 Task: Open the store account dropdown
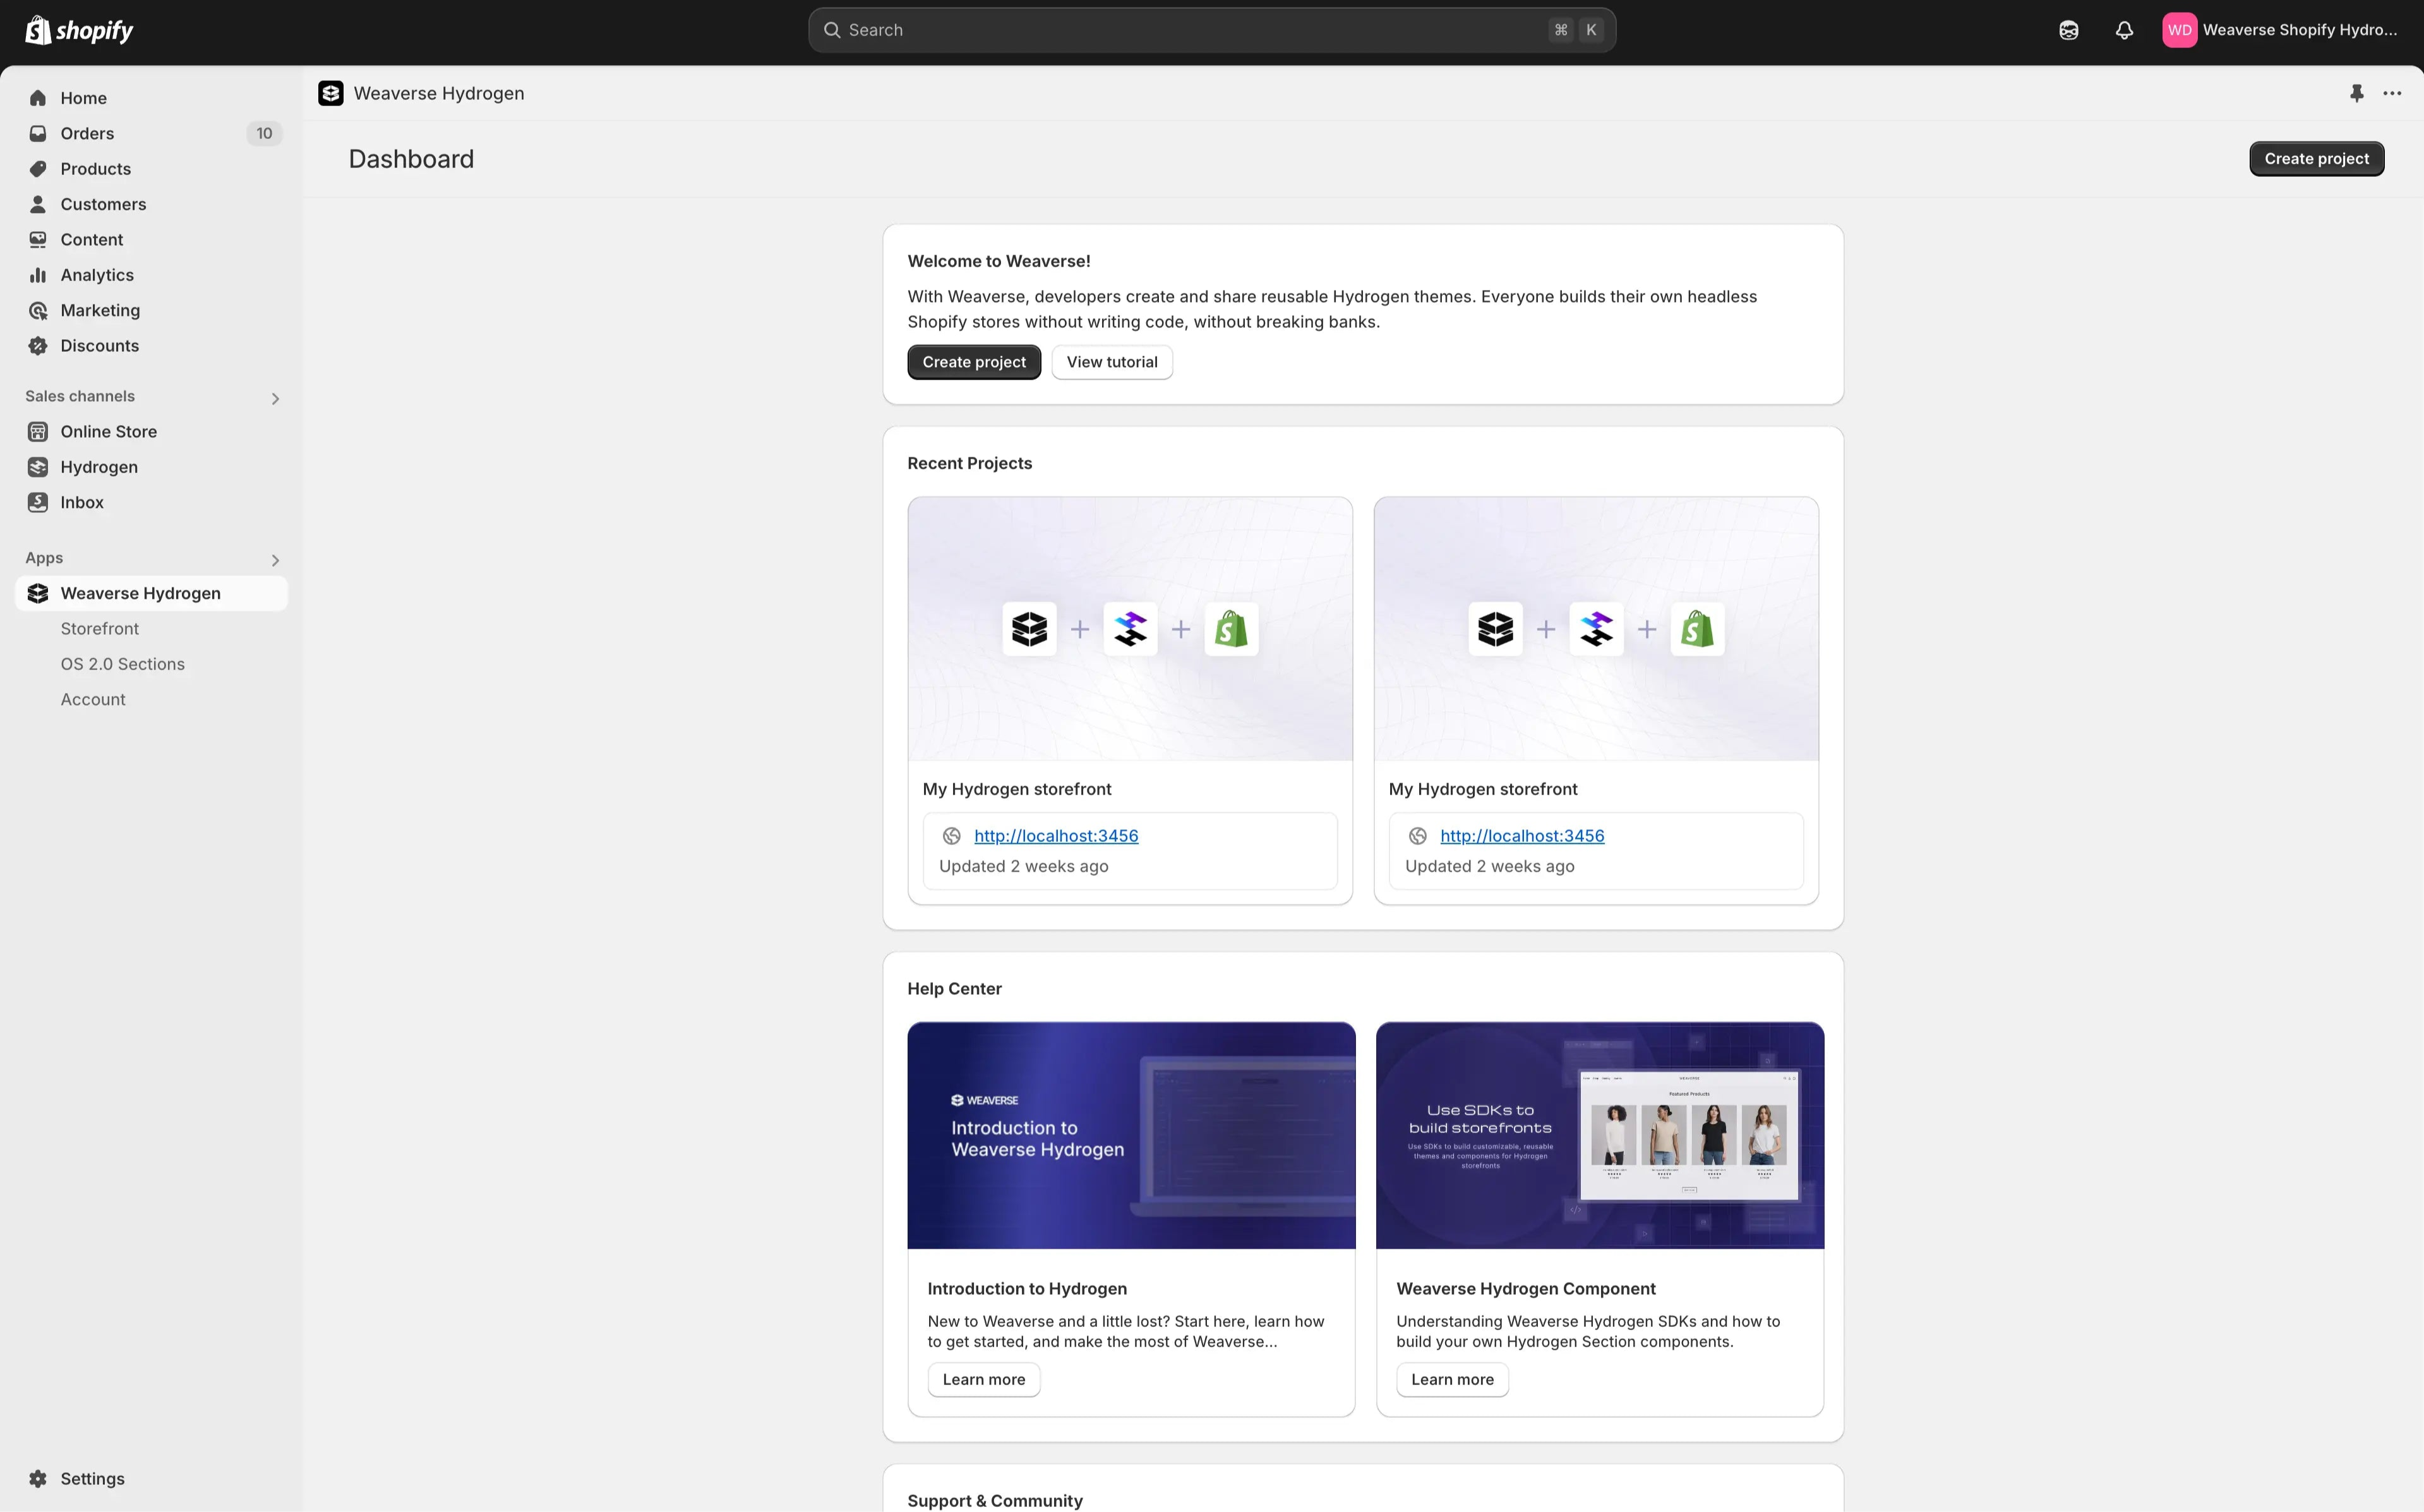point(2280,30)
